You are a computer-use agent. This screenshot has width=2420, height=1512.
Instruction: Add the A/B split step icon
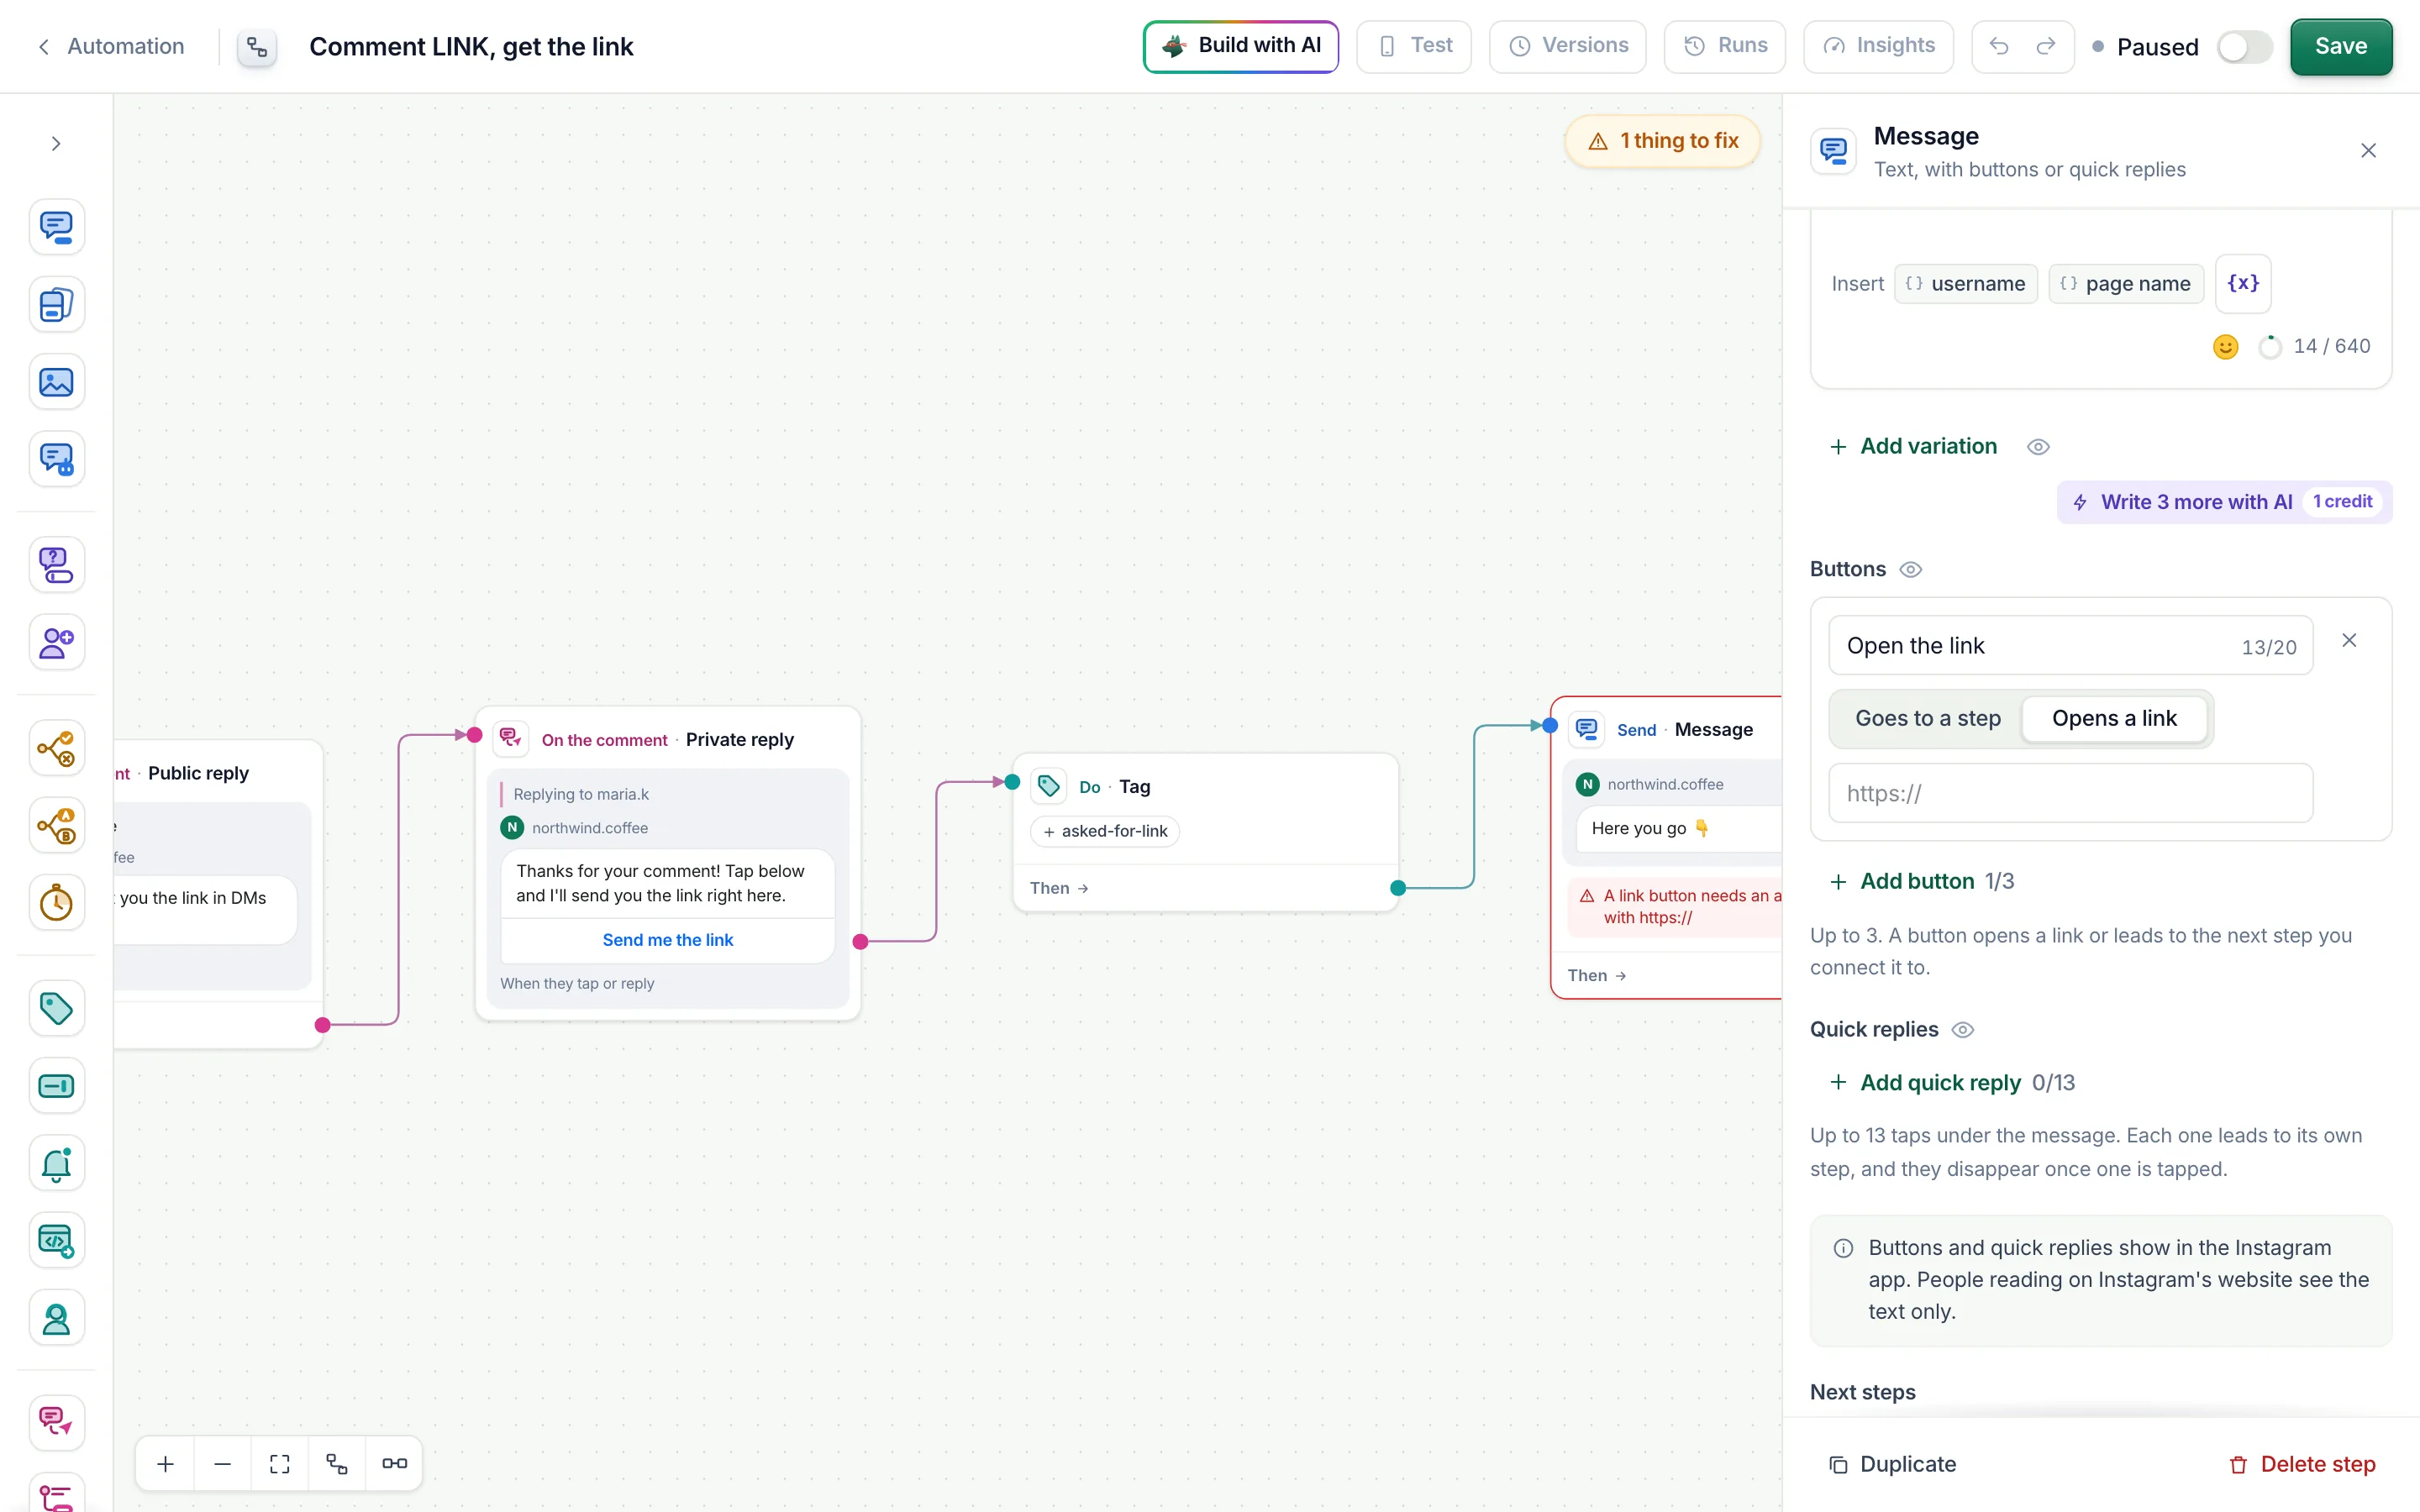tap(56, 825)
